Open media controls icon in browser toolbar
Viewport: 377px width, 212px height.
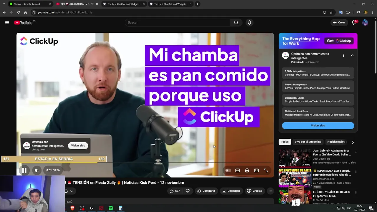tap(358, 12)
